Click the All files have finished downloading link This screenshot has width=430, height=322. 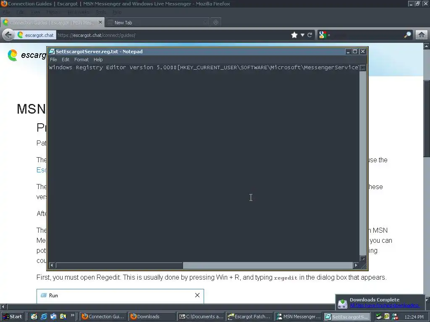[384, 305]
